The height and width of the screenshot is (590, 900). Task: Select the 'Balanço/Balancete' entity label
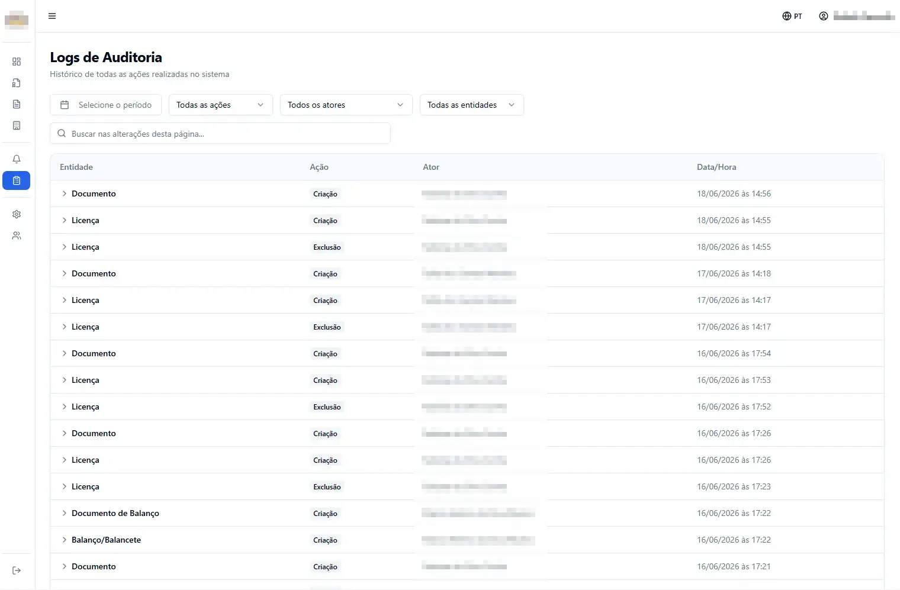[x=106, y=540]
